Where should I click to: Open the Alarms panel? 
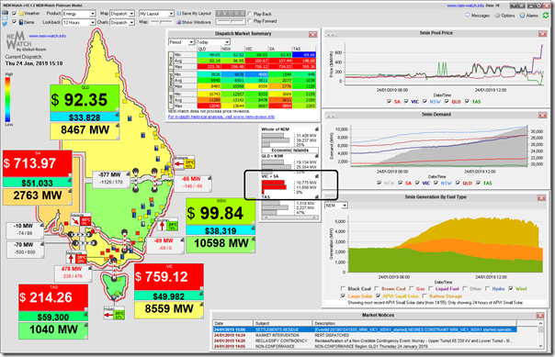click(528, 16)
